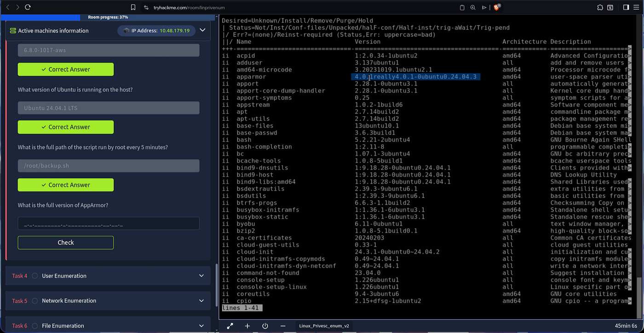Click the Task 4 status circle
This screenshot has width=644, height=333.
tap(35, 276)
